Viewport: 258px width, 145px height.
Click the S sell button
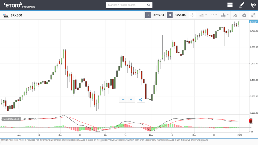click(148, 15)
